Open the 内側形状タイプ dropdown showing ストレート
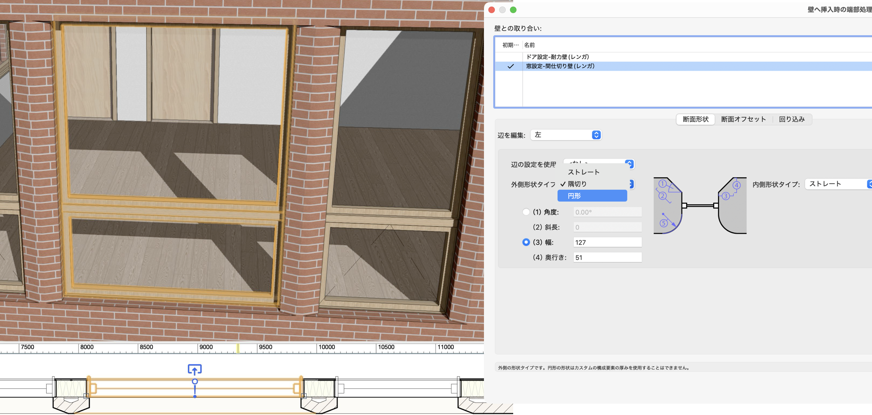 [839, 184]
